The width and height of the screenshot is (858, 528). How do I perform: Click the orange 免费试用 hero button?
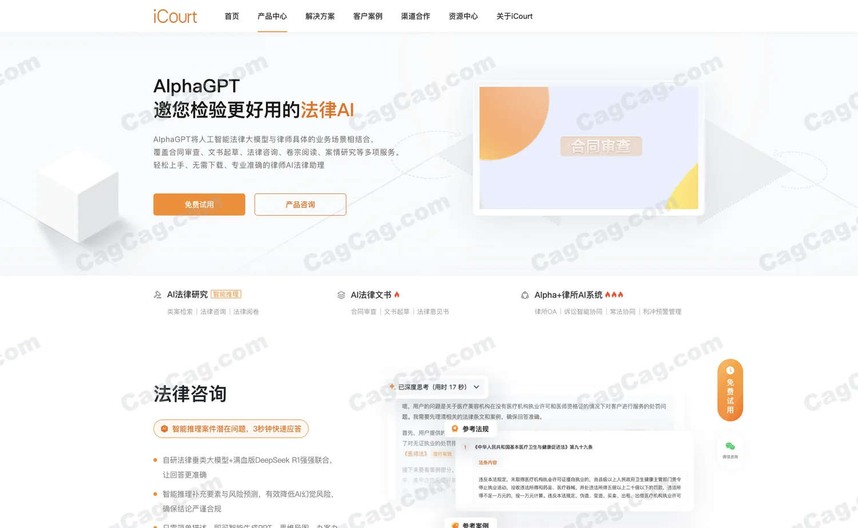click(x=199, y=204)
